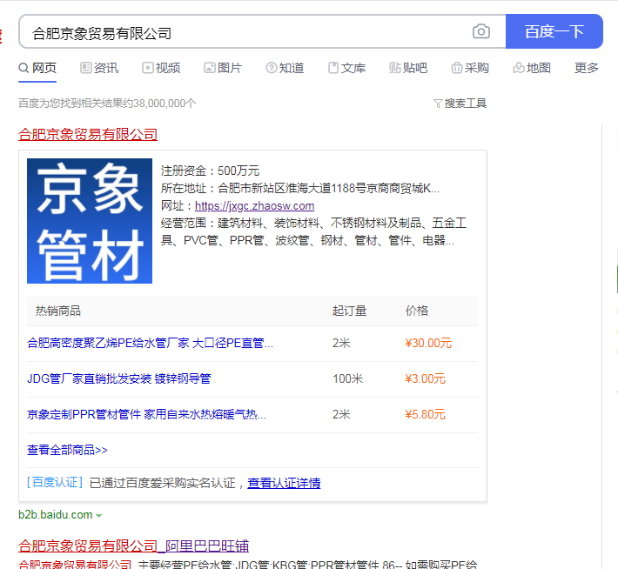The image size is (618, 569).
Task: Open the 视频 tab
Action: point(161,68)
